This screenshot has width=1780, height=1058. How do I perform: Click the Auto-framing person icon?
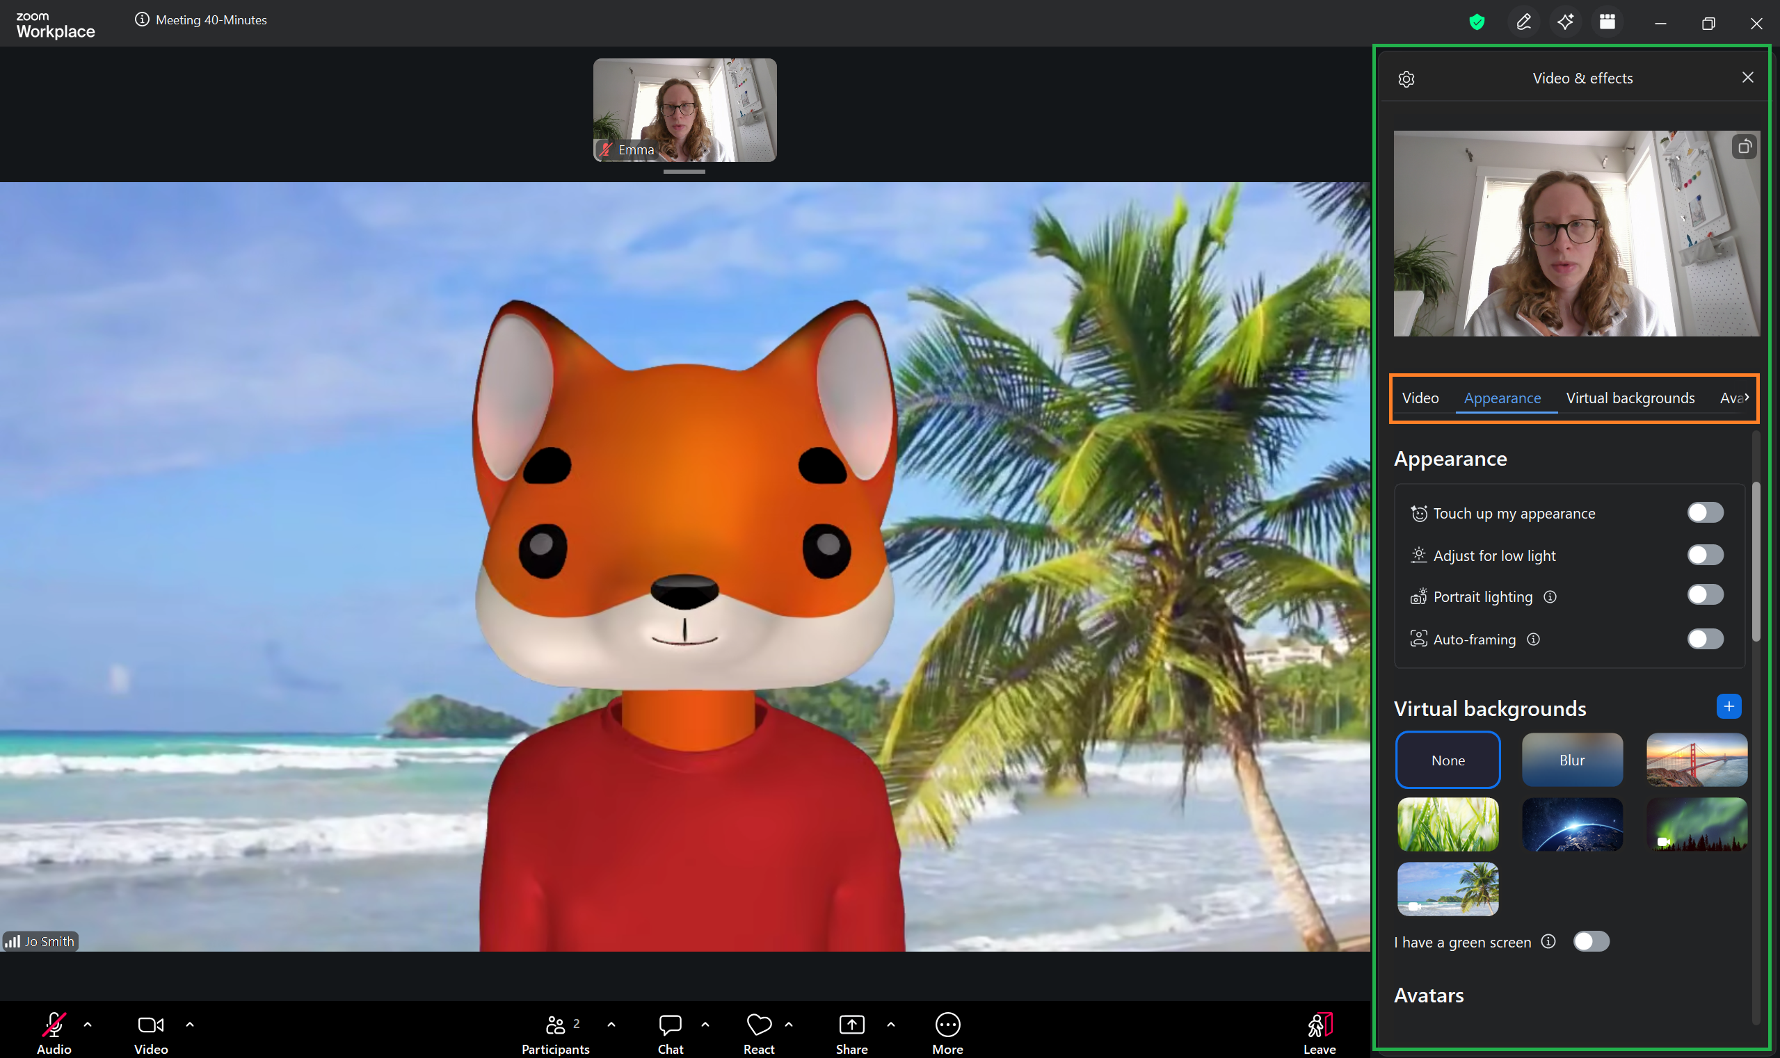(1418, 639)
